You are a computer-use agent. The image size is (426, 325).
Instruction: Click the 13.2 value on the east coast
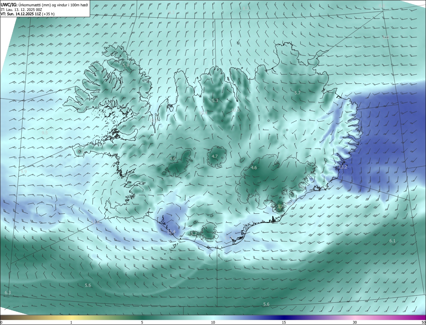coord(343,167)
